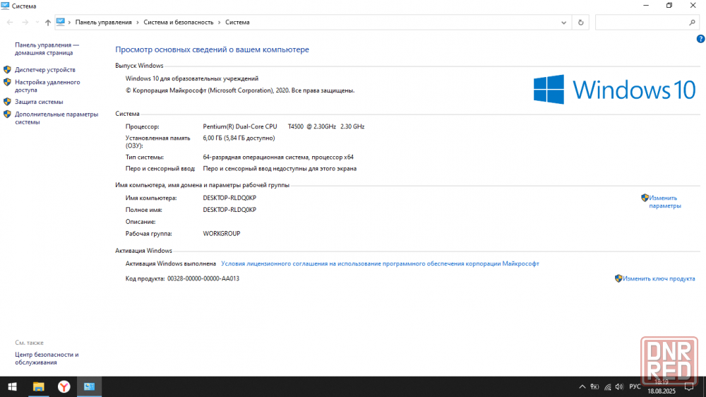The image size is (706, 397).
Task: Open Центр безопасности и обслуживания
Action: [x=47, y=358]
